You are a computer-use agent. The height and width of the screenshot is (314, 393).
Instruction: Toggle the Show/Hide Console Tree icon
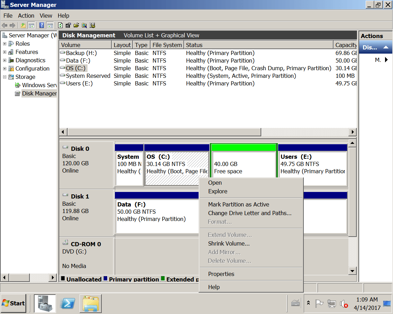pyautogui.click(x=31, y=25)
